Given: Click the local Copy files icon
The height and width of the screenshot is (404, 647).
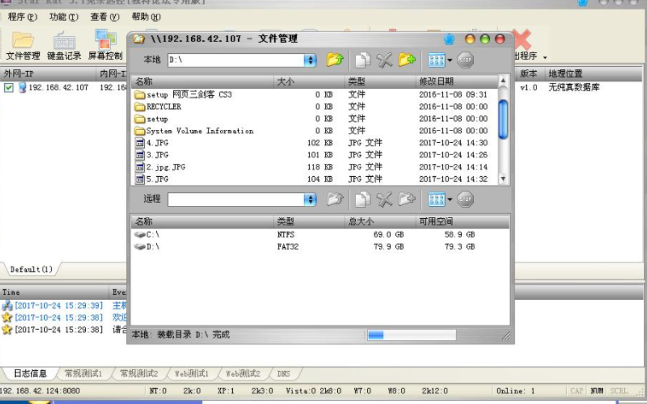Looking at the screenshot, I should 363,60.
